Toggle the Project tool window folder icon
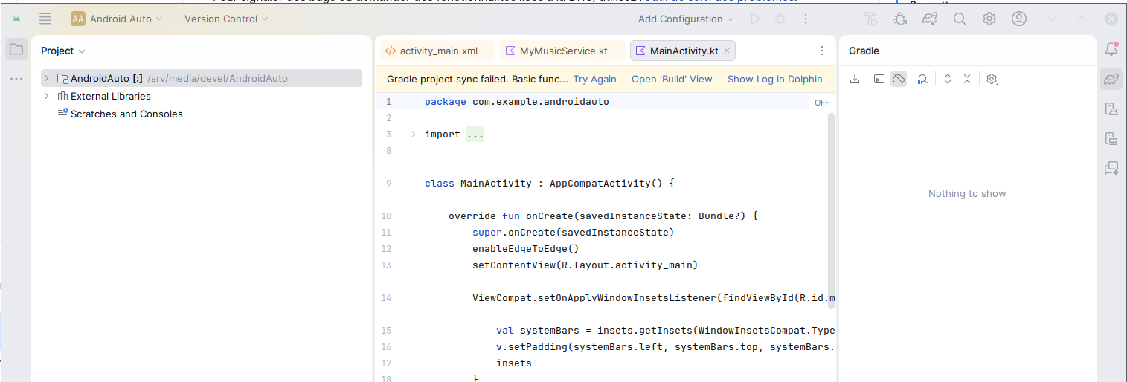The height and width of the screenshot is (382, 1127). pyautogui.click(x=15, y=50)
